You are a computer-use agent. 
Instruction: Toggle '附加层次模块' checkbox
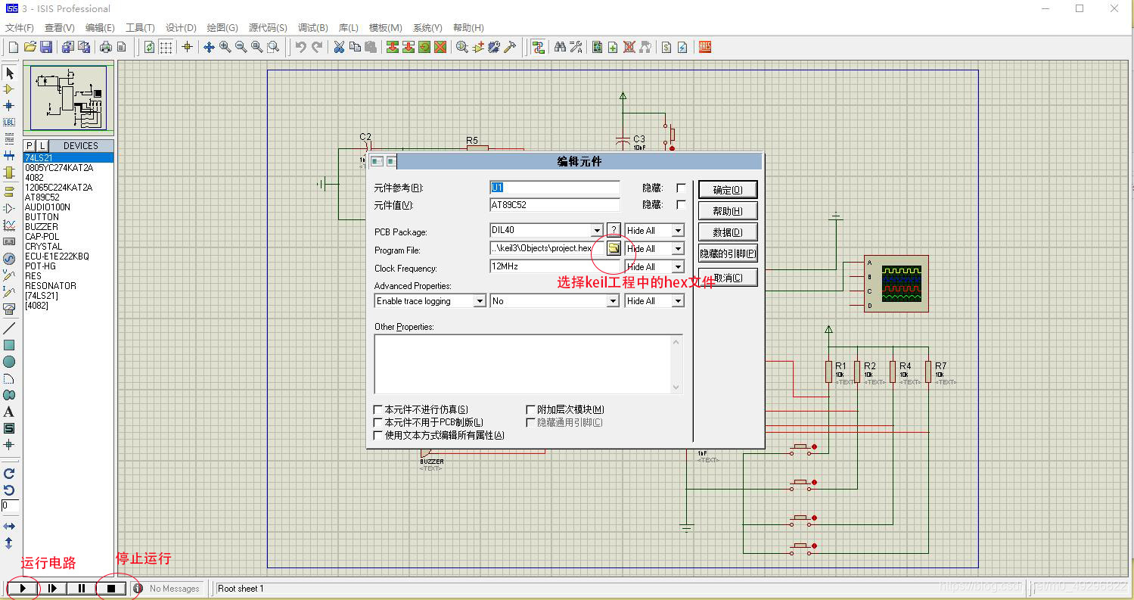tap(530, 409)
